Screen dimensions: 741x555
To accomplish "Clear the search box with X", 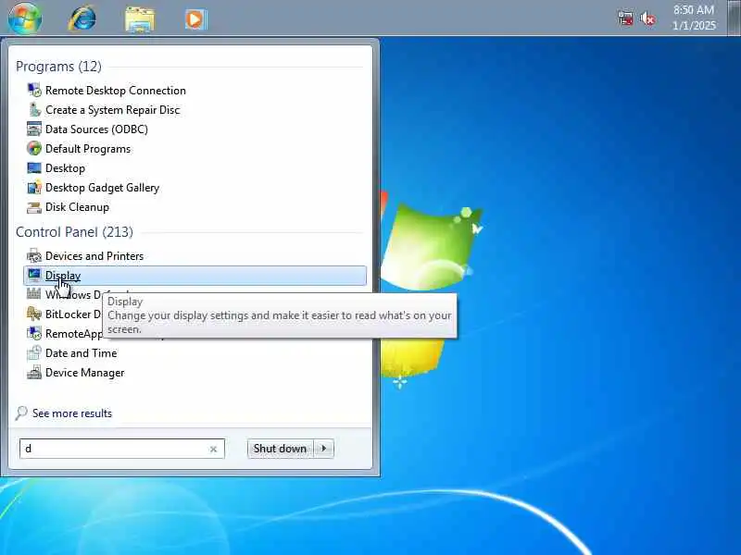I will pos(213,449).
